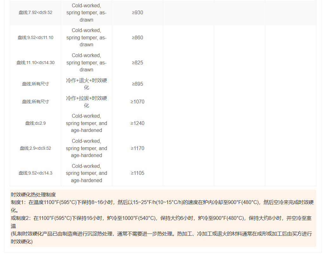Click the 盘线;2.9<d≤9.52 size cell
327x257 pixels.
point(35,148)
